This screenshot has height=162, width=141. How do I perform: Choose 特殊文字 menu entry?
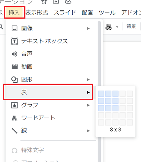click(52, 151)
